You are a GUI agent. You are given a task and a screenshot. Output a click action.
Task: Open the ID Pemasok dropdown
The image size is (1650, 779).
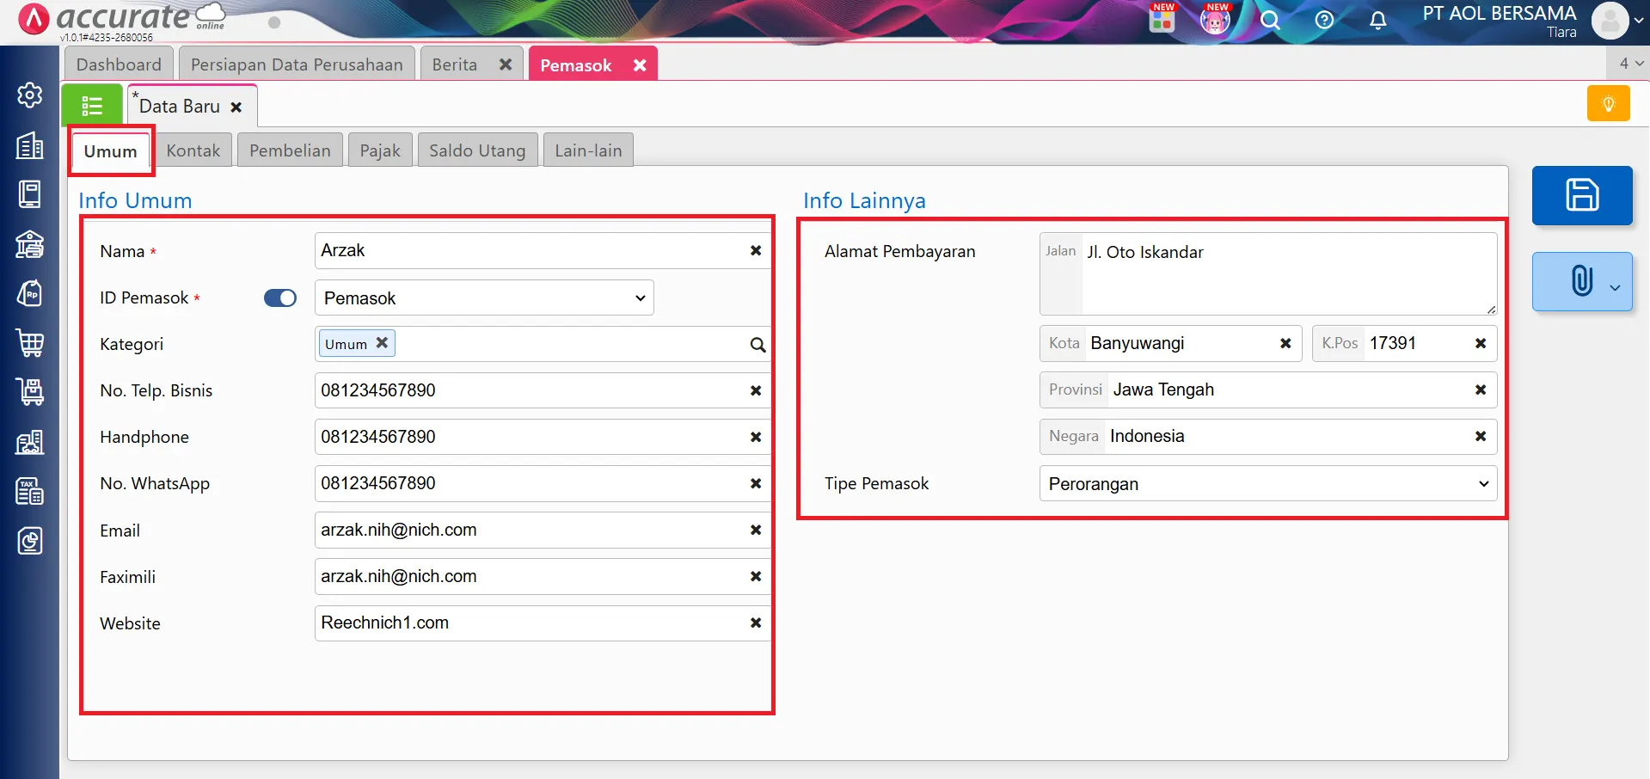[x=484, y=297]
